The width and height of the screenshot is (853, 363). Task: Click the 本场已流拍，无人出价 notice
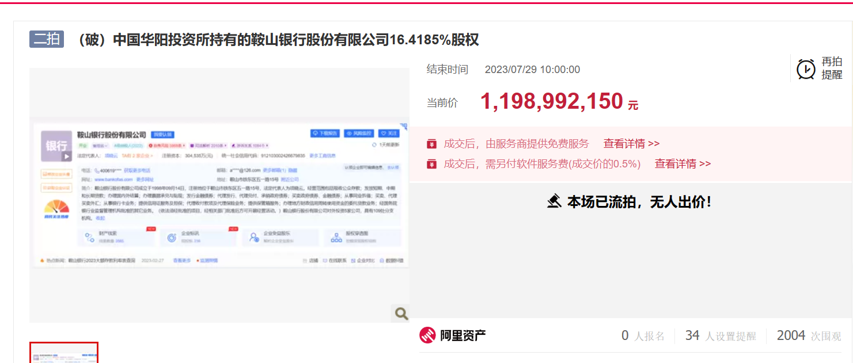[639, 202]
